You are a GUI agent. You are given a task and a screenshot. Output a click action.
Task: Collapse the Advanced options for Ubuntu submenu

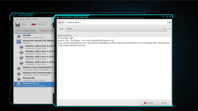coord(15,42)
